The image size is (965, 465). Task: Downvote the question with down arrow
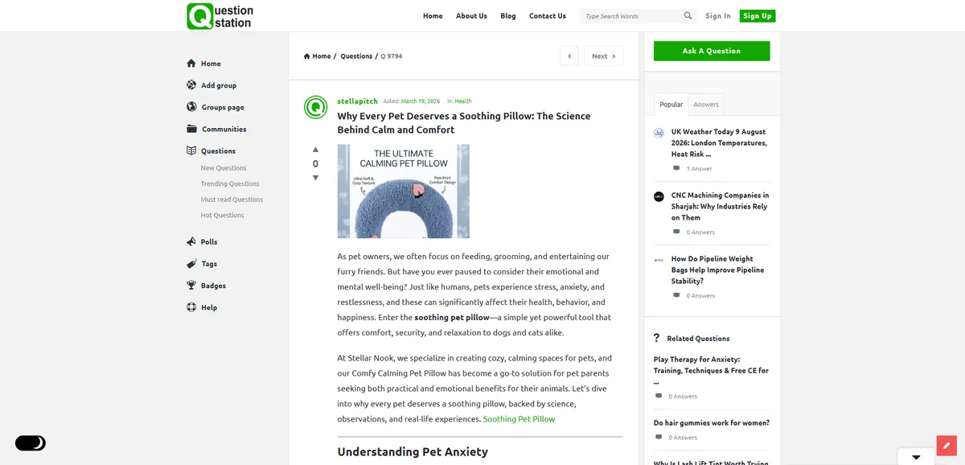pos(315,178)
